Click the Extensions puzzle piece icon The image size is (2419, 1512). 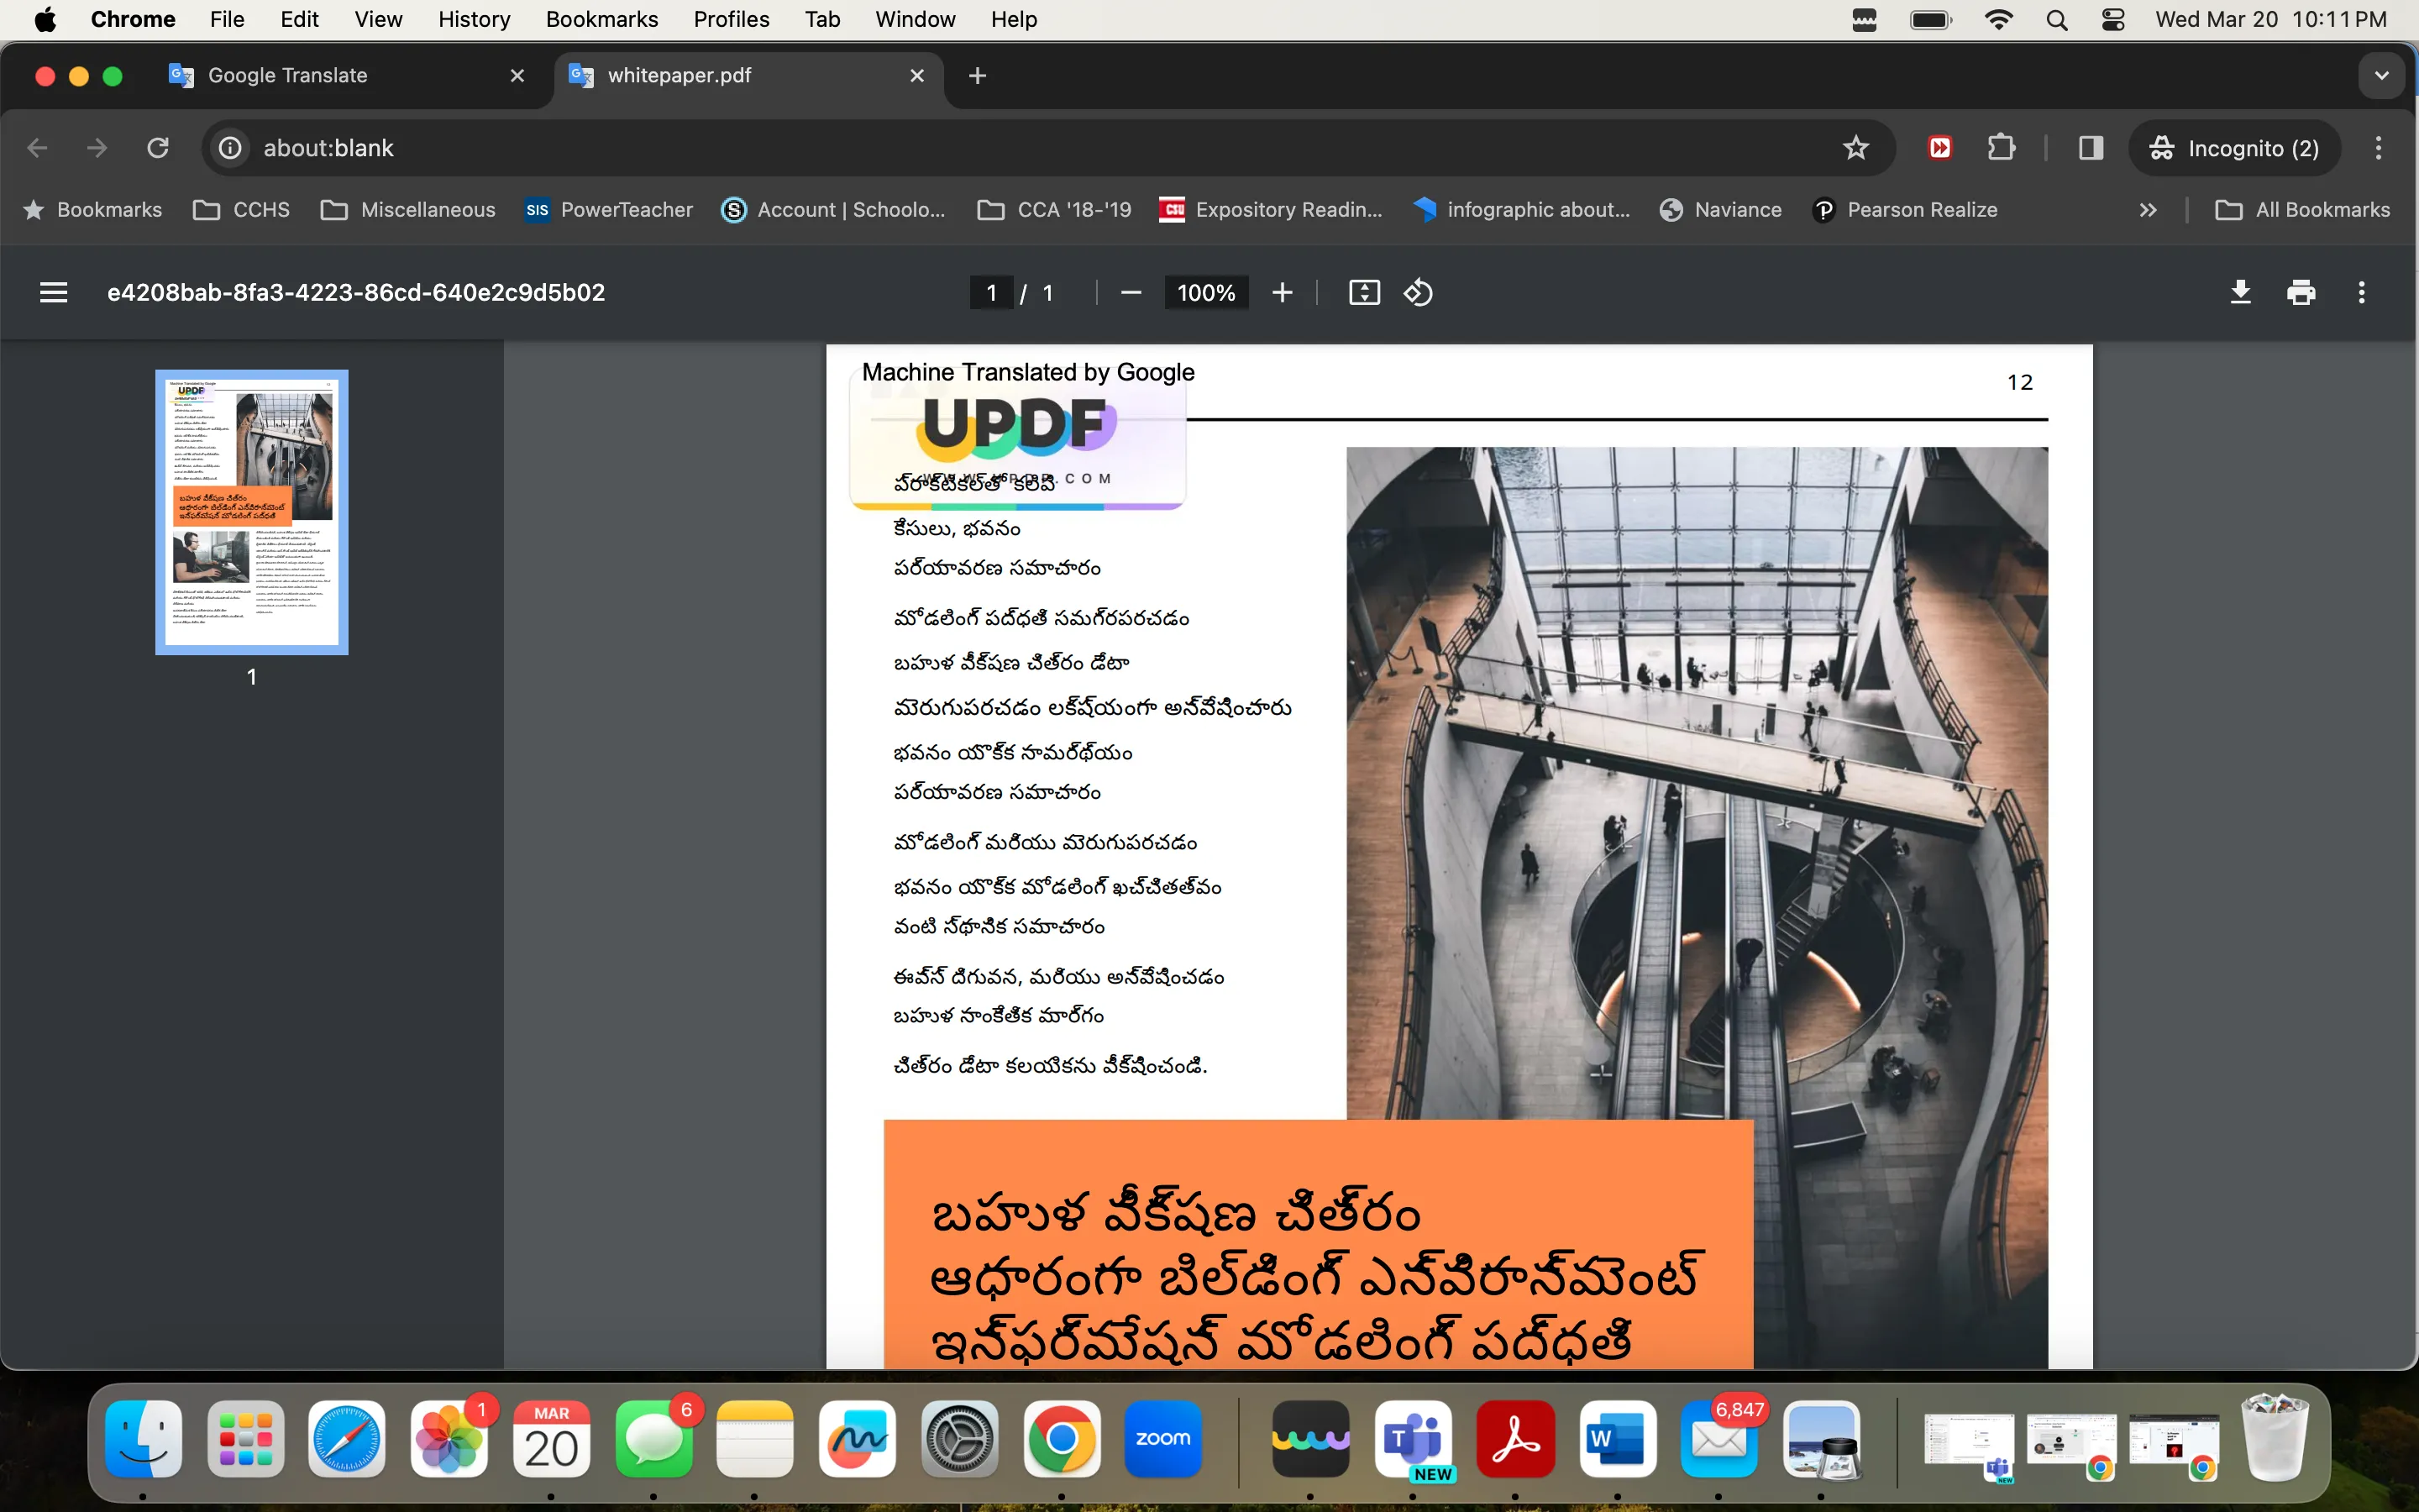pyautogui.click(x=2002, y=148)
